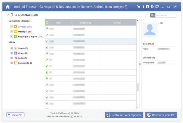Sort by the Téléphone column header

pos(85,22)
